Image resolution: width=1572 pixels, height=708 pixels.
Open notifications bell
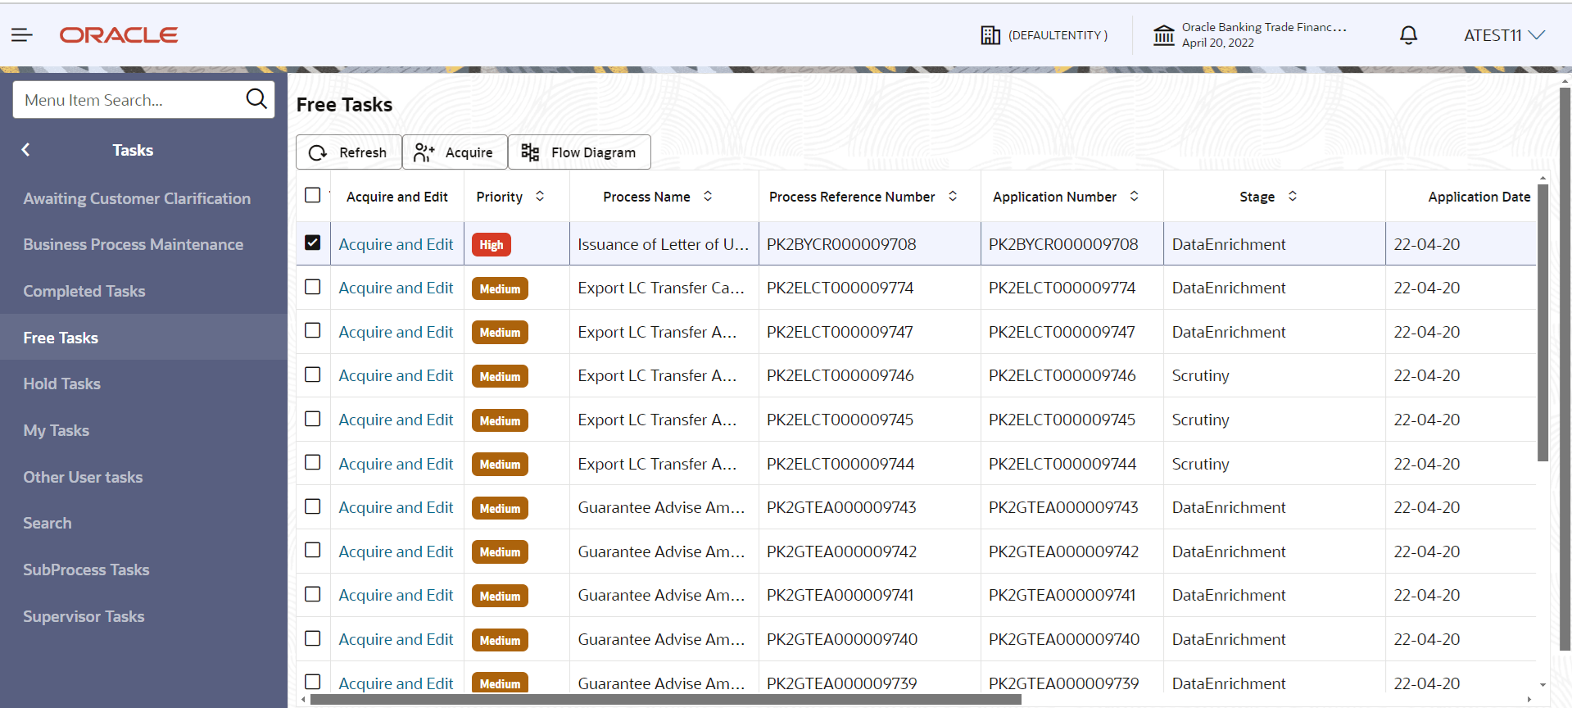[x=1408, y=35]
